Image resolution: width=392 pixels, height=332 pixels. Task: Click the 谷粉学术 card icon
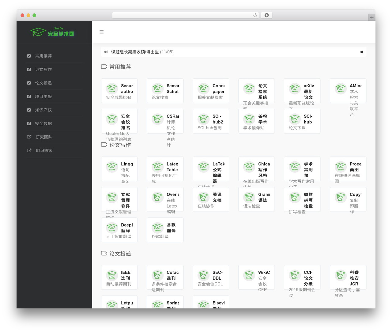coord(249,119)
